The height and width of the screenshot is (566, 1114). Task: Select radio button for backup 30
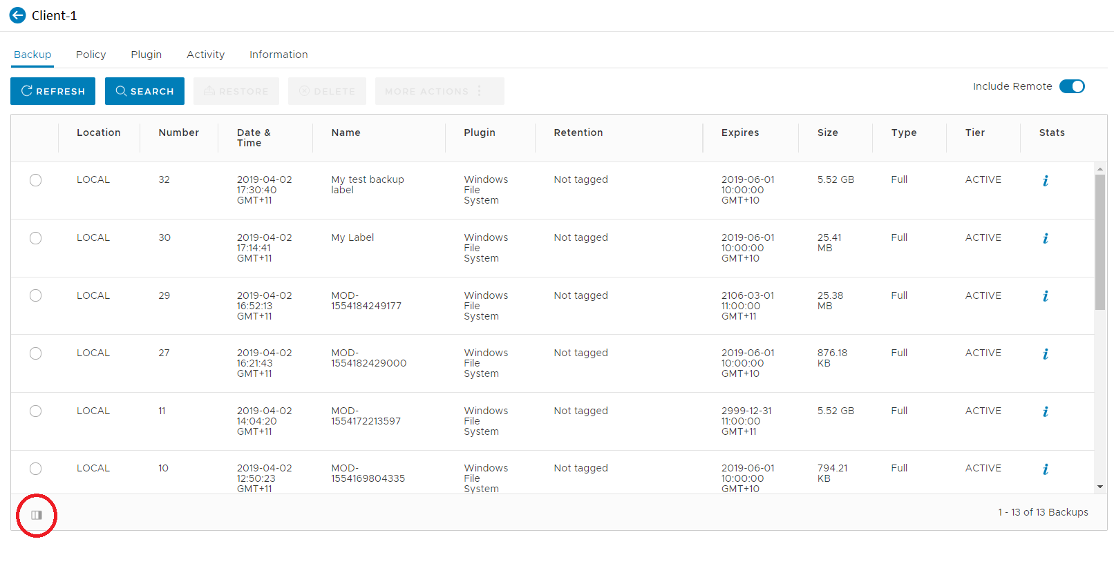36,238
